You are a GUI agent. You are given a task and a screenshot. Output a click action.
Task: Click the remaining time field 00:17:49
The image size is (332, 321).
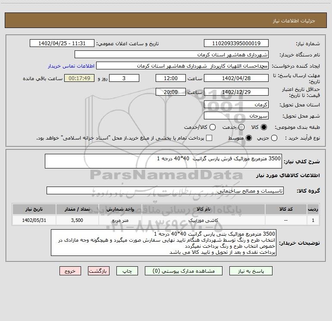(79, 78)
